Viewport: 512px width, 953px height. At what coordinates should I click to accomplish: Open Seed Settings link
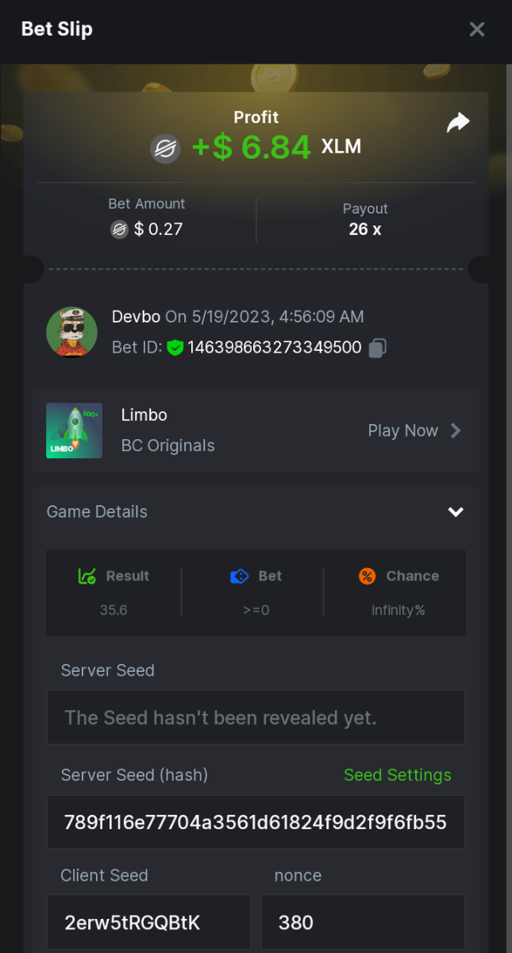pos(397,775)
